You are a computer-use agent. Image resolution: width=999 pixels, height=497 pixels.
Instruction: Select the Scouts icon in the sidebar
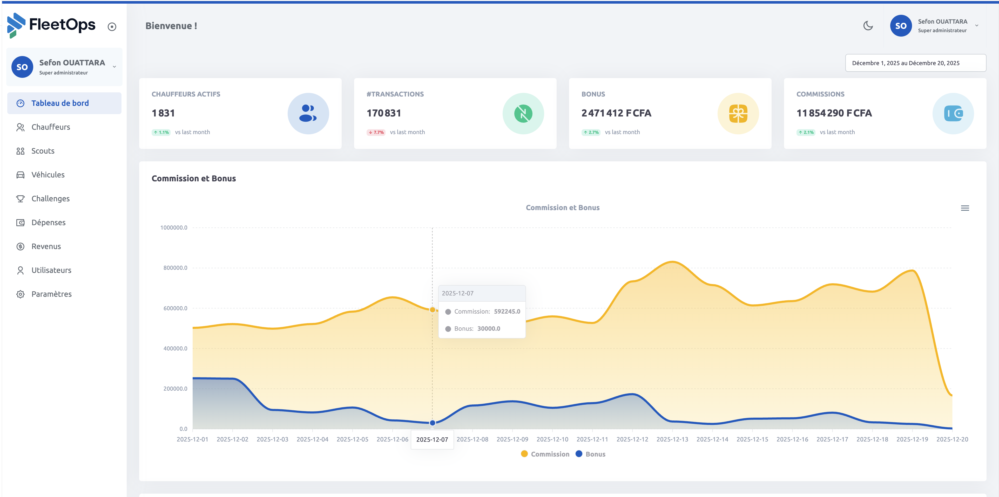tap(21, 151)
